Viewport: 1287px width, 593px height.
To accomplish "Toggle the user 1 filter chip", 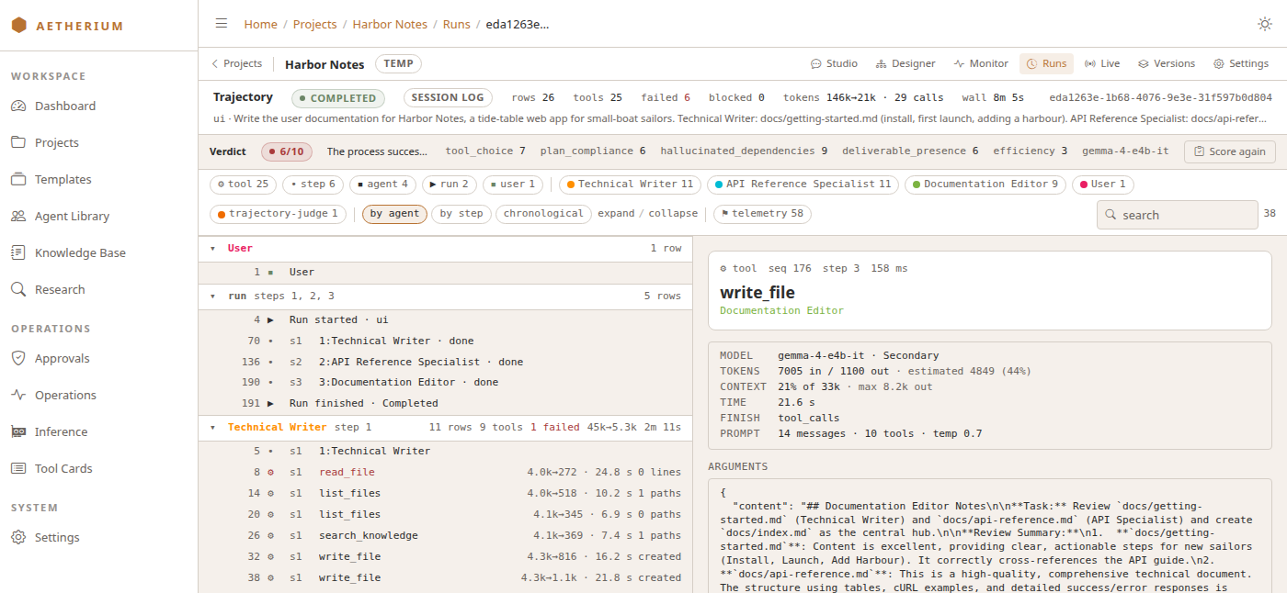I will (x=512, y=185).
